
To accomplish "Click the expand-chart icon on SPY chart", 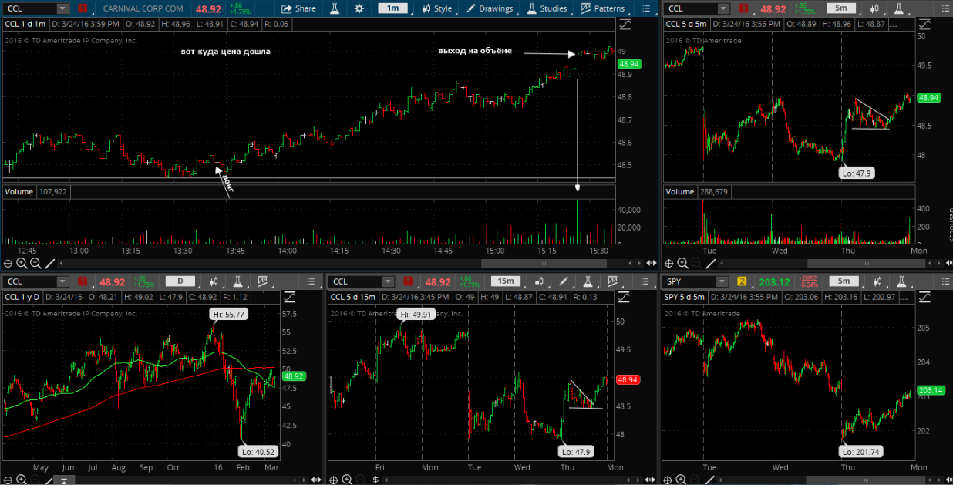I will coord(924,297).
